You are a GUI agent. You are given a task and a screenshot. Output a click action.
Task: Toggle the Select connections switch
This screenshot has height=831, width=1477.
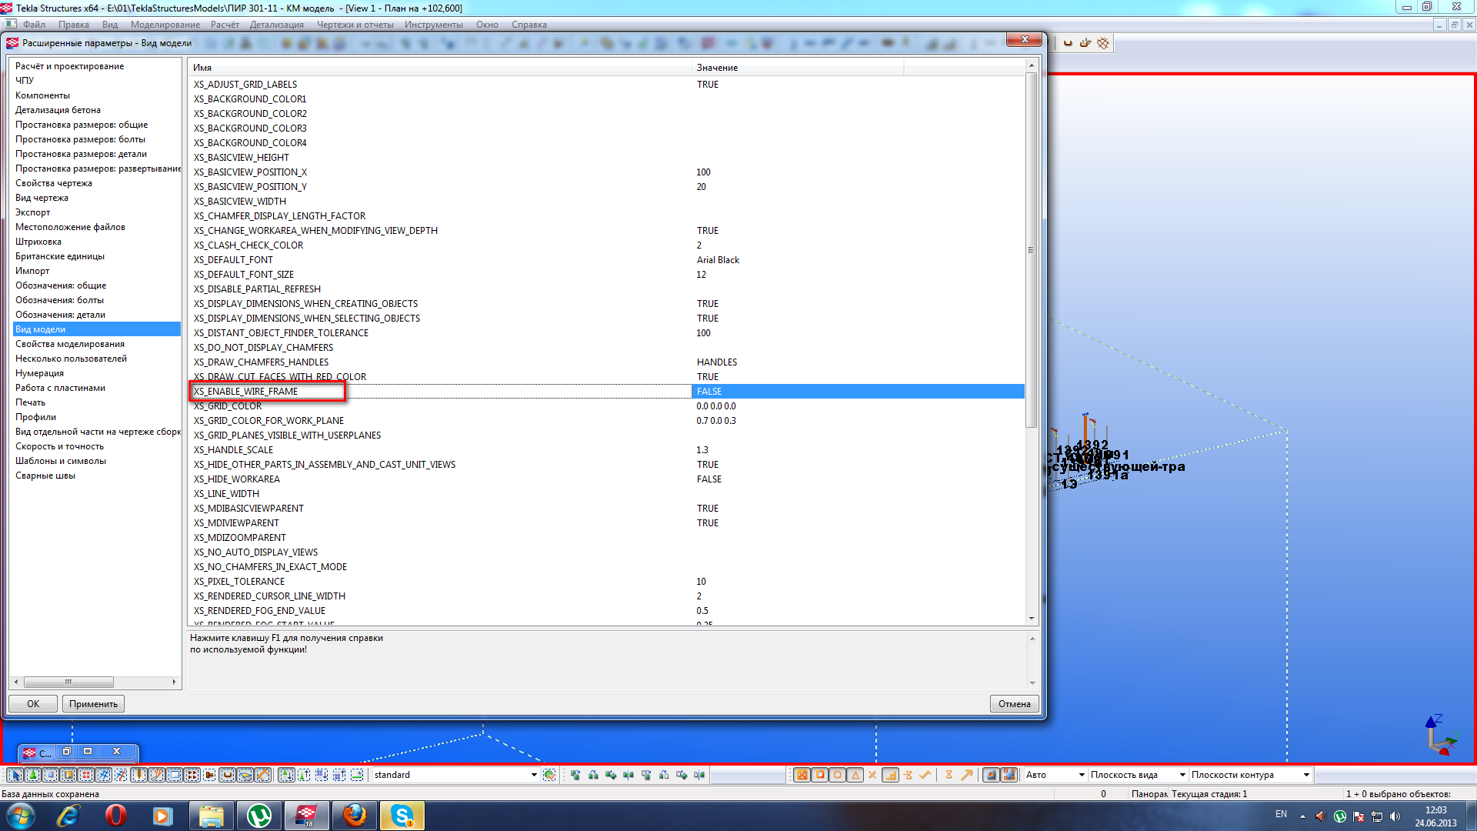33,775
